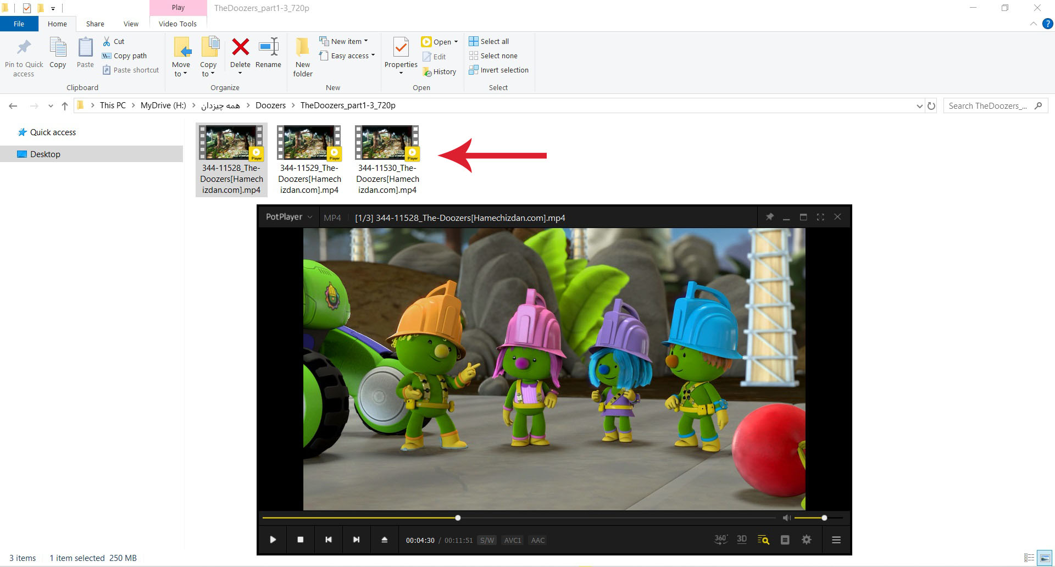1055x567 pixels.
Task: Expand the Open button dropdown arrow
Action: tap(456, 42)
